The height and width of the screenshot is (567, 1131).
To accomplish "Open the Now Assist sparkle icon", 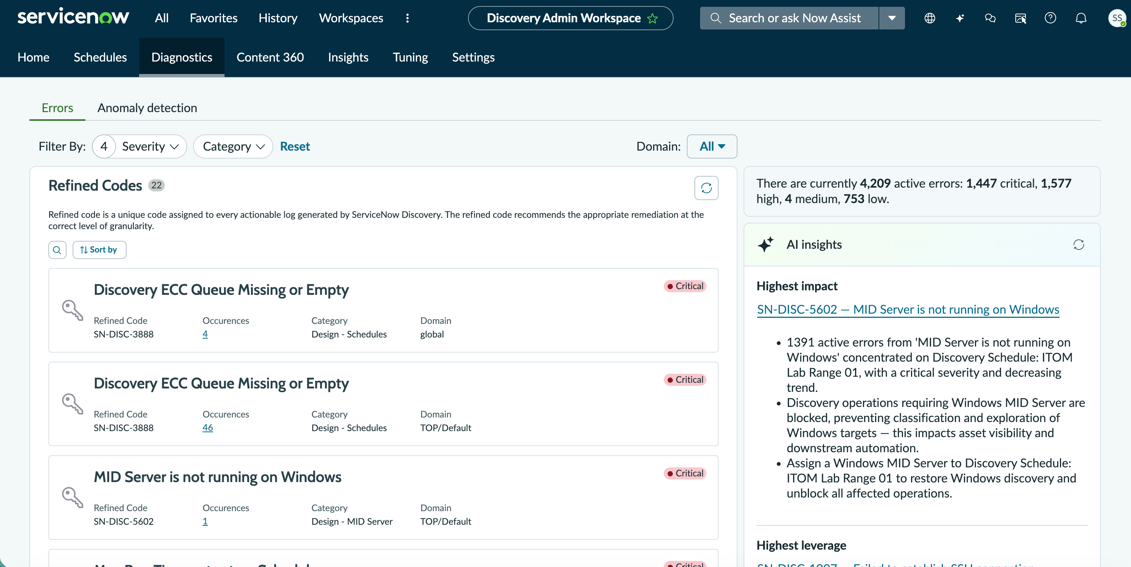I will point(960,18).
